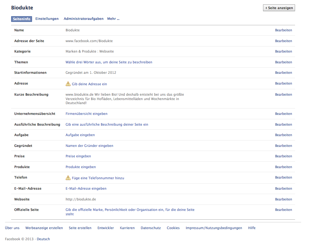
Task: Click Bearbeiten in the Webseite row
Action: coord(283,199)
